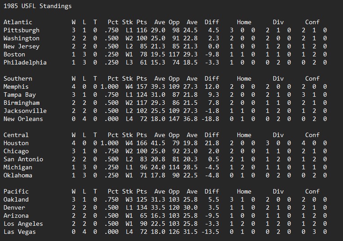Click the Pacific division heading
The height and width of the screenshot is (241, 343).
click(16, 191)
